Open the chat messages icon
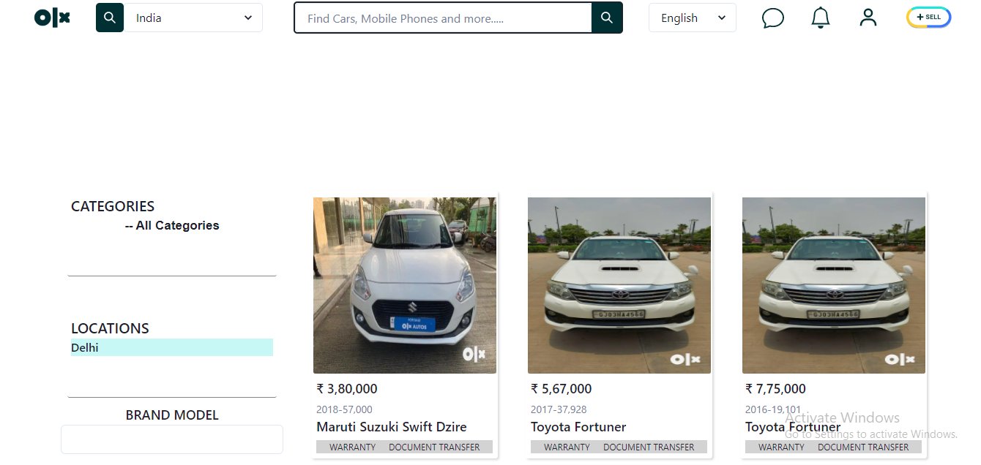Viewport: 981px width, 465px height. click(x=773, y=18)
